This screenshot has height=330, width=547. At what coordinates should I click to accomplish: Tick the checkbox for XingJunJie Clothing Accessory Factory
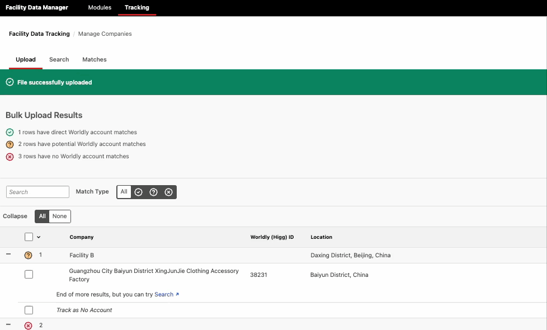[x=29, y=274]
